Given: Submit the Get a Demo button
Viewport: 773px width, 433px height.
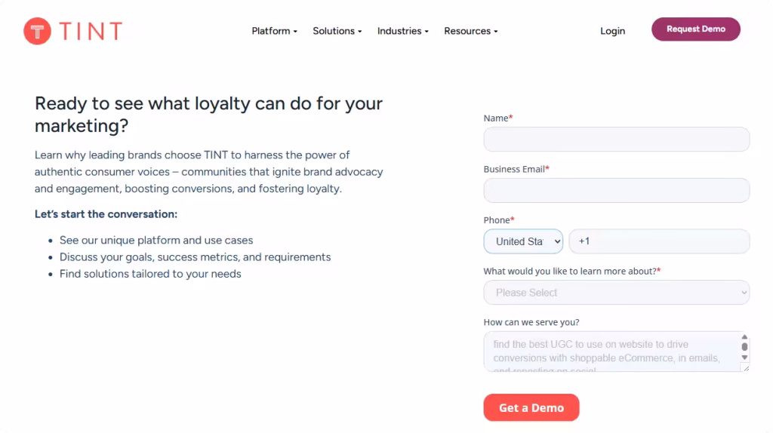Looking at the screenshot, I should coord(531,408).
